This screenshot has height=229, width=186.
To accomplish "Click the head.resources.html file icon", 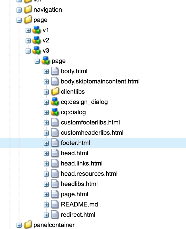I will 55,173.
